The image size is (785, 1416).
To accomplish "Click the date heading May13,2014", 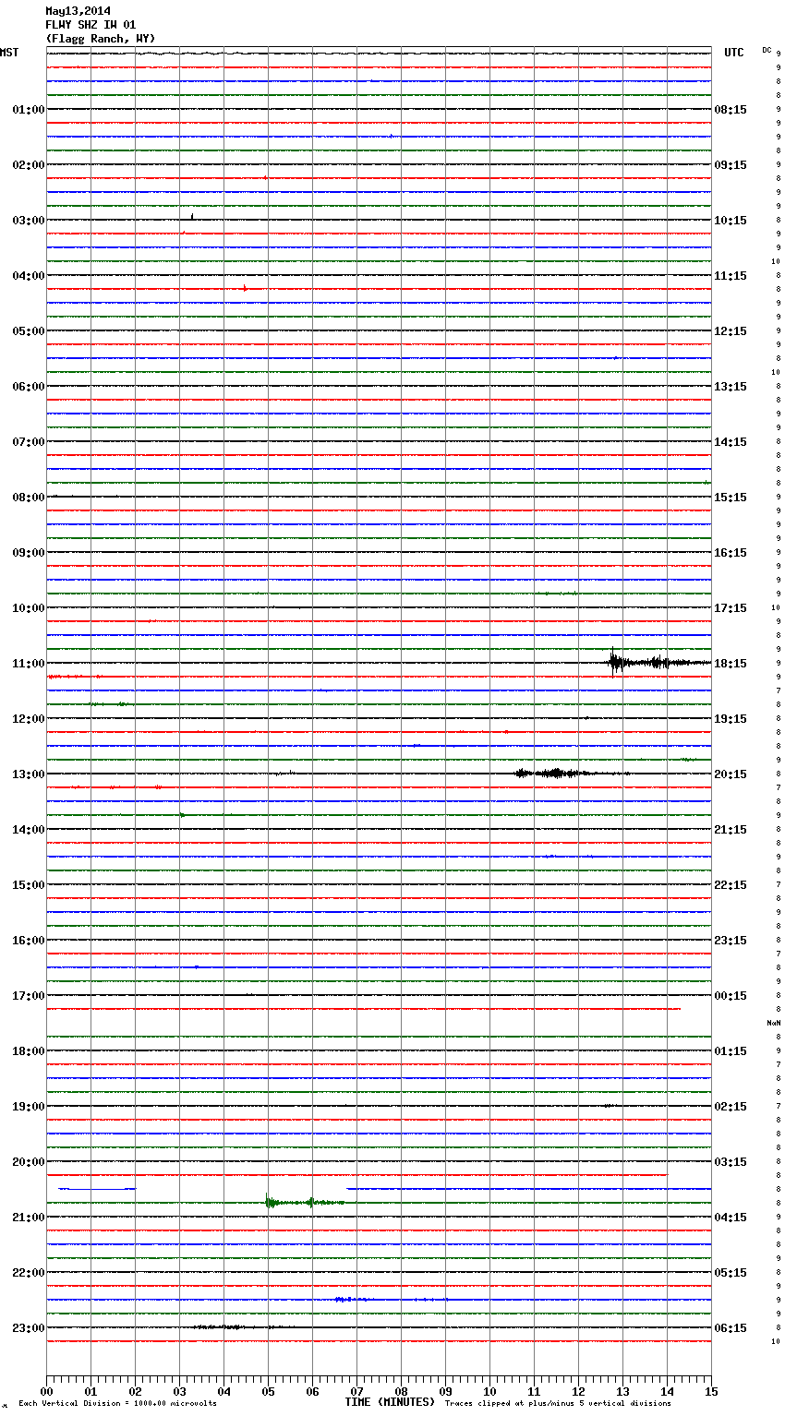I will click(x=78, y=11).
